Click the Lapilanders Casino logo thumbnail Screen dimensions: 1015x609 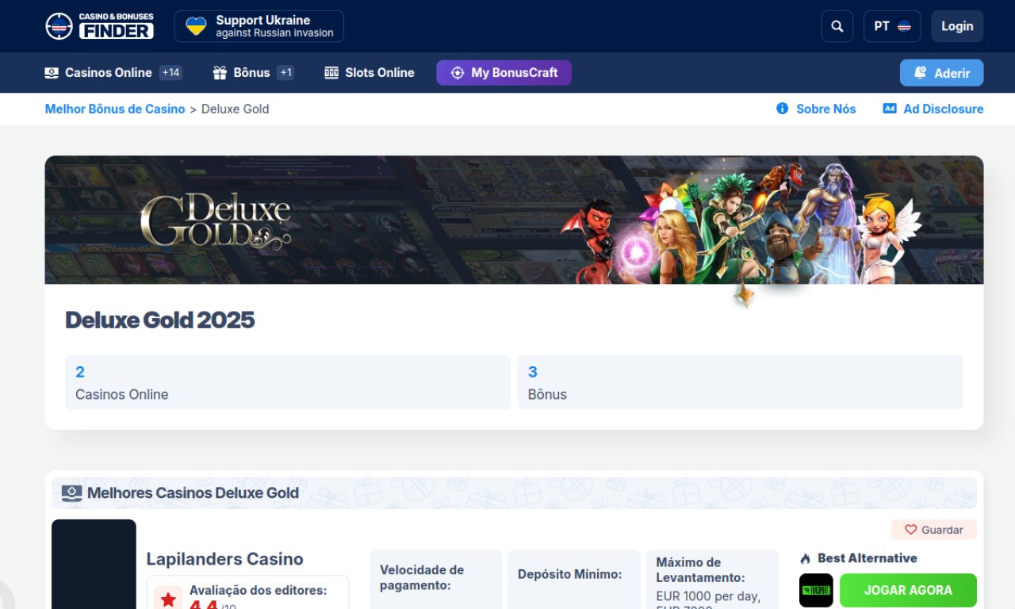click(94, 564)
